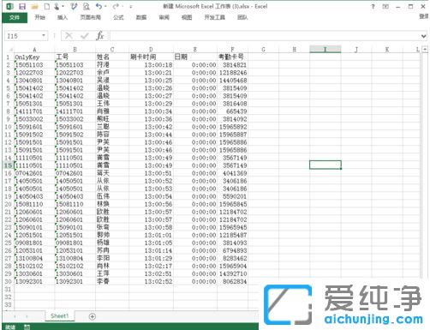Image resolution: width=430 pixels, height=330 pixels.
Task: Click the Save icon in Quick Access Toolbar
Action: 22,6
